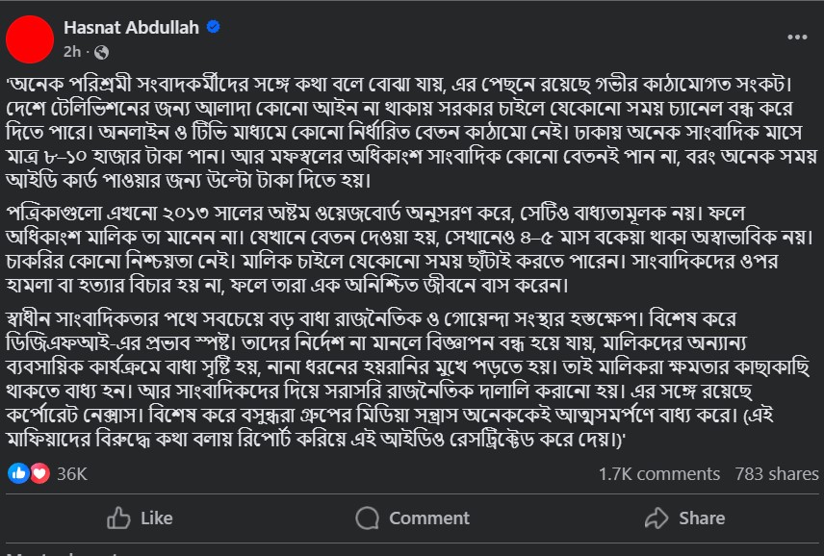Click the blue thumbs-up reaction icon
The height and width of the screenshot is (556, 824).
click(18, 473)
